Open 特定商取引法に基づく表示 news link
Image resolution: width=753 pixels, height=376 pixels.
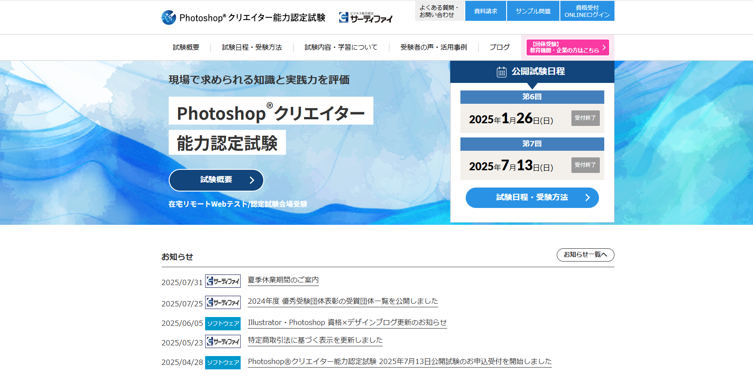click(315, 340)
